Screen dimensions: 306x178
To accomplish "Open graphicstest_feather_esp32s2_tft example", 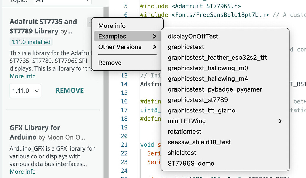I will coord(217,58).
